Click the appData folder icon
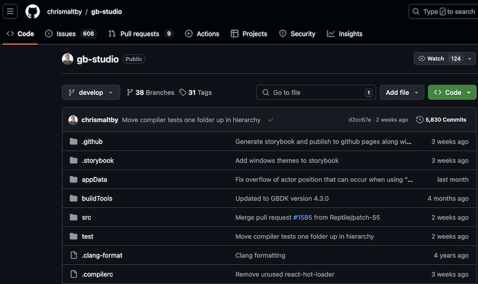This screenshot has height=284, width=478. 73,180
